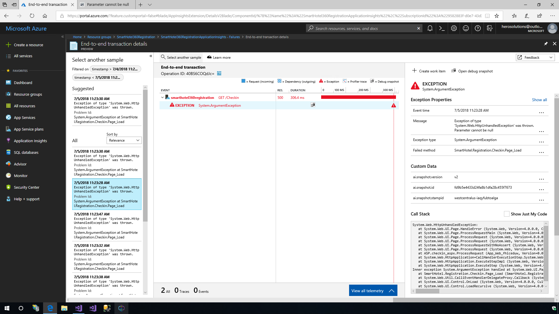
Task: Click Show all exception properties link
Action: tap(539, 100)
